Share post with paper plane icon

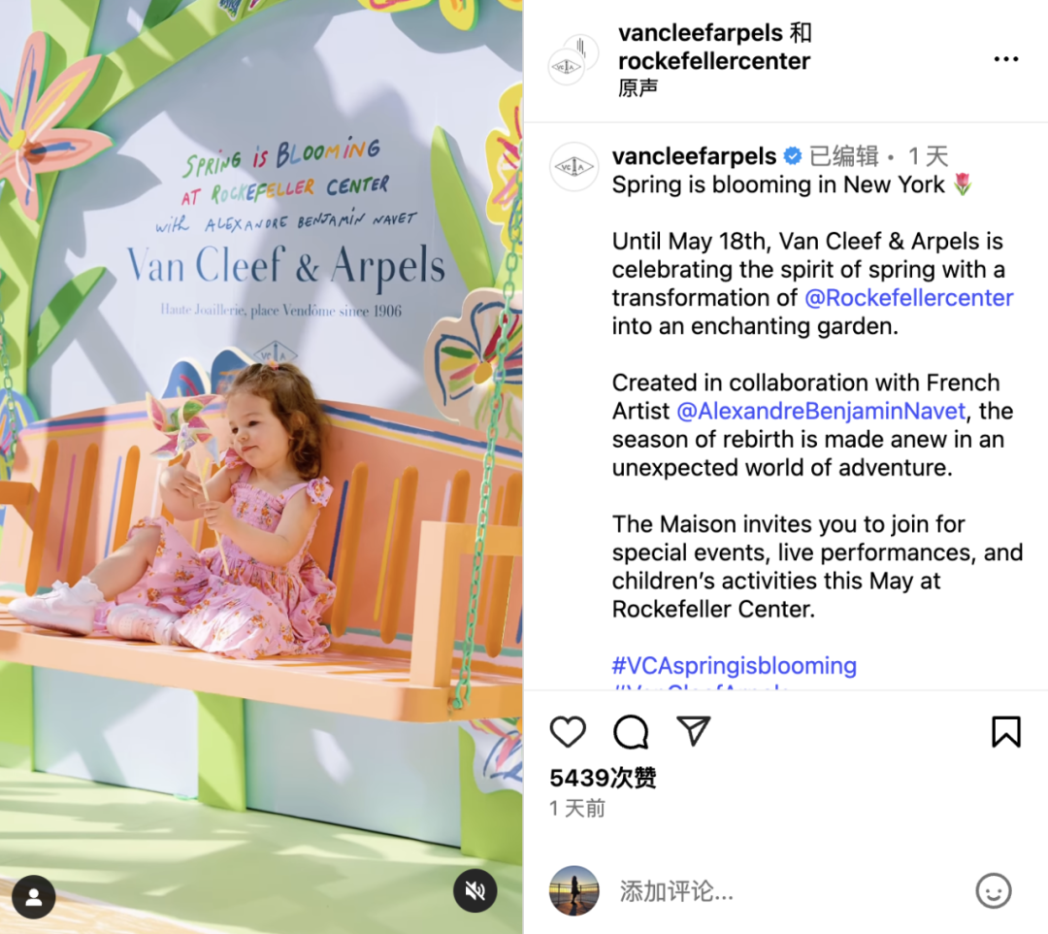693,731
